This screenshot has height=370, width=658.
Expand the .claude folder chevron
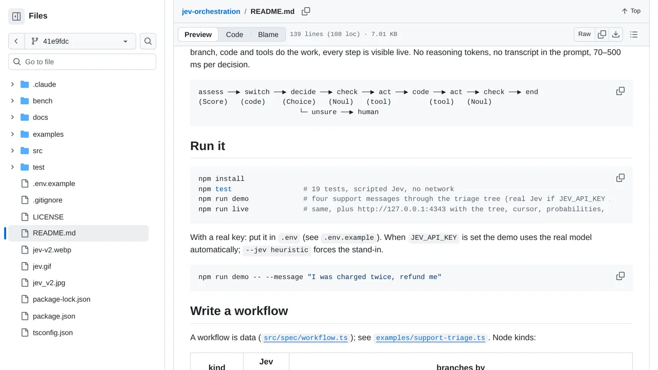click(x=12, y=84)
